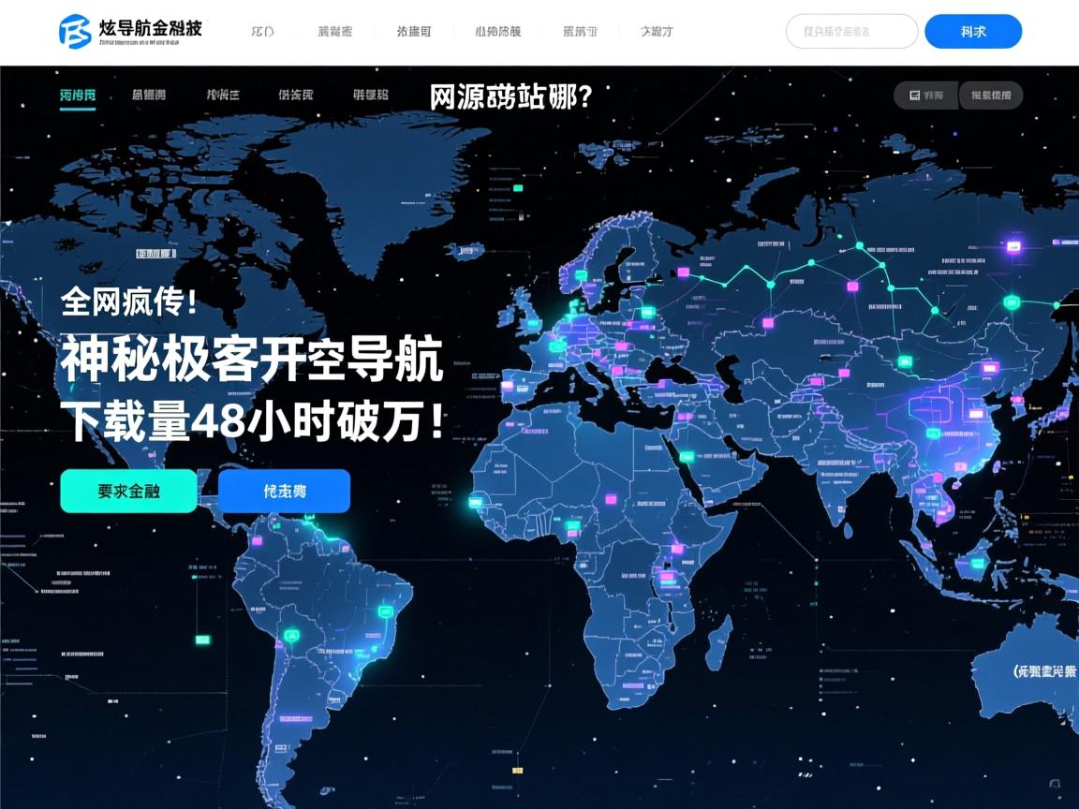
Task: Click the blue 刊求 button in the header
Action: pos(973,31)
